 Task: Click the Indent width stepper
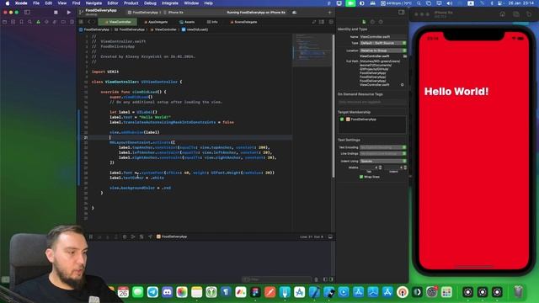(x=405, y=167)
